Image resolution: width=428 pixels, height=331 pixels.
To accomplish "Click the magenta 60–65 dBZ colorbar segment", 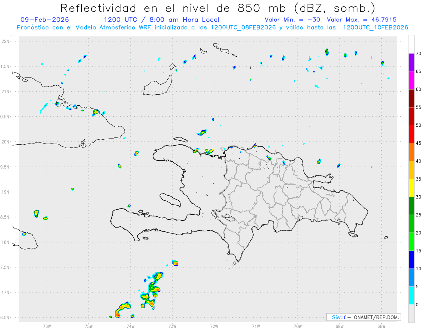I will pyautogui.click(x=411, y=80).
